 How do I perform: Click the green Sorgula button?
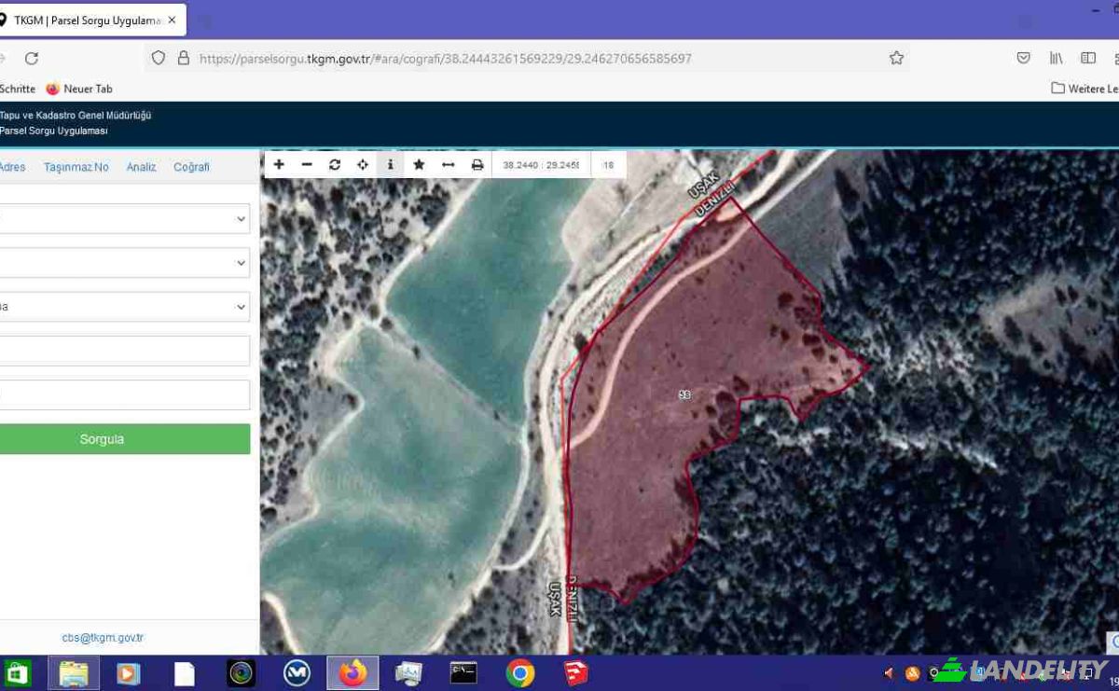123,439
